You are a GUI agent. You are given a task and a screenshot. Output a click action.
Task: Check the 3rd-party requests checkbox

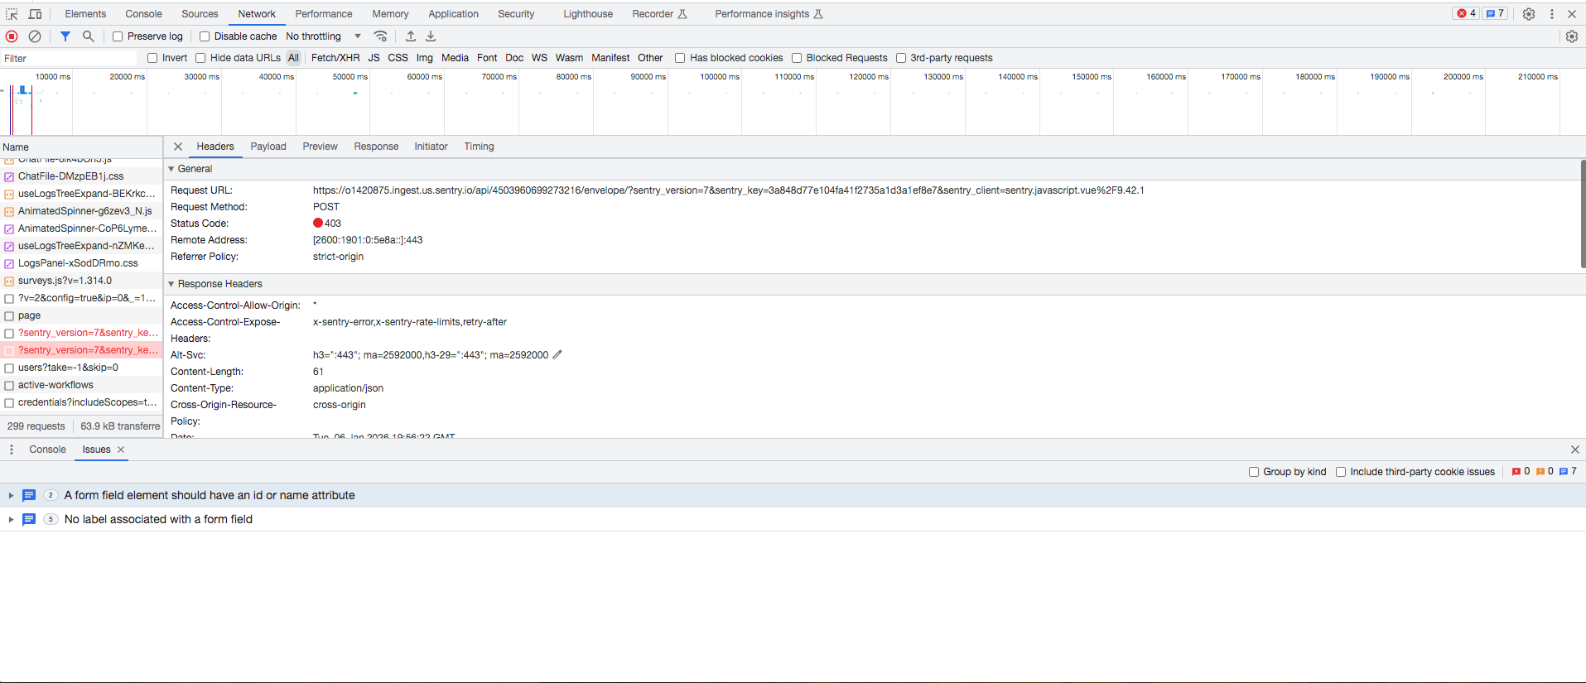point(901,58)
